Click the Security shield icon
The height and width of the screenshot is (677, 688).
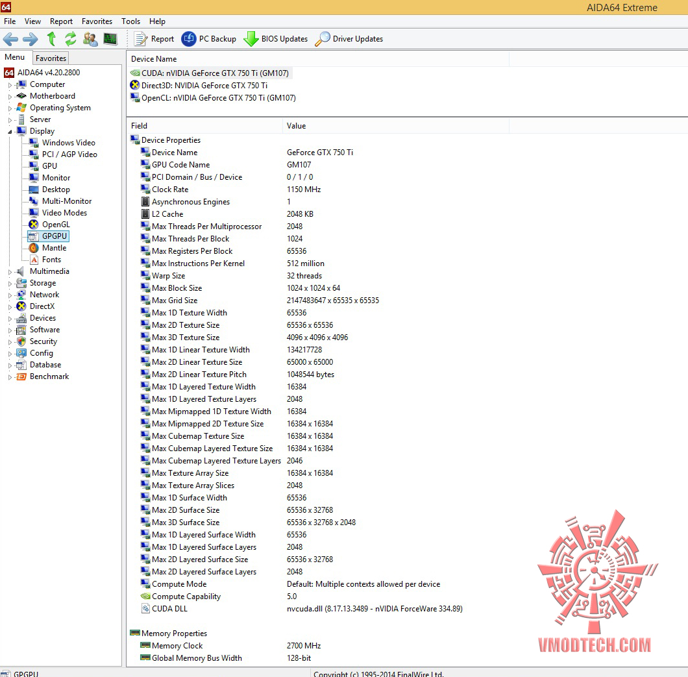point(21,341)
